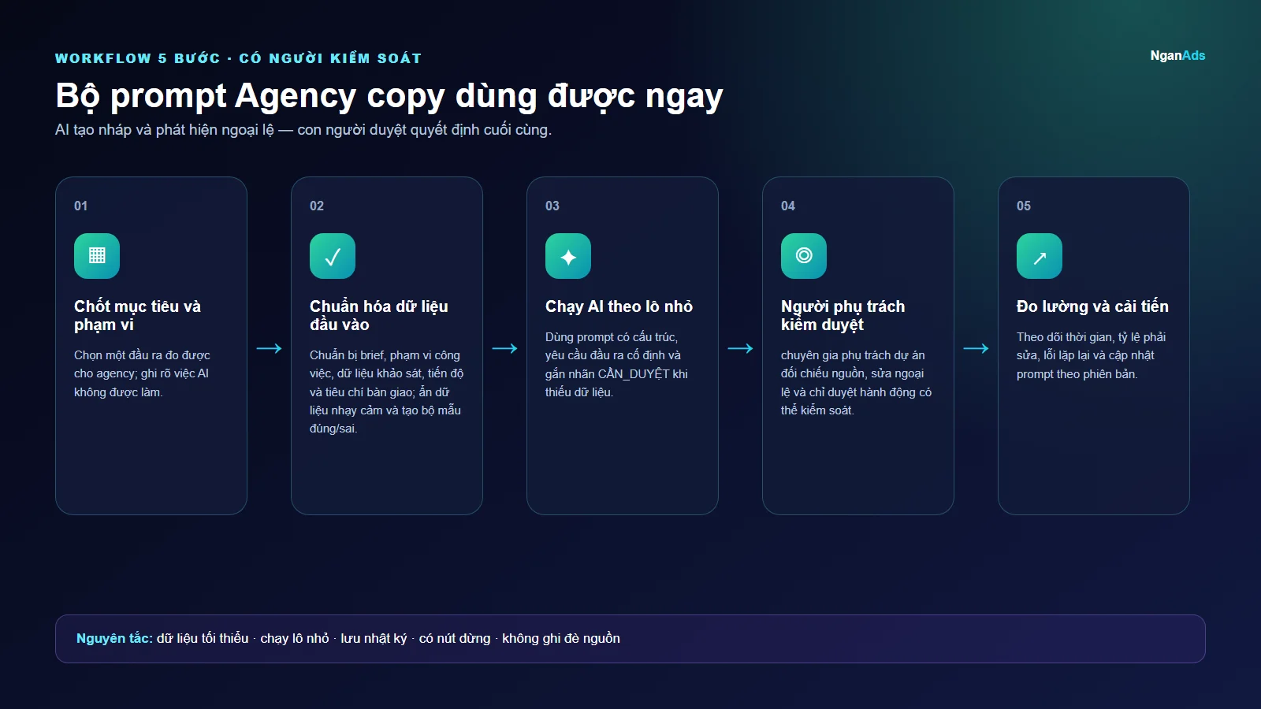The height and width of the screenshot is (709, 1261).
Task: Click the step number 01
Action: pyautogui.click(x=81, y=206)
